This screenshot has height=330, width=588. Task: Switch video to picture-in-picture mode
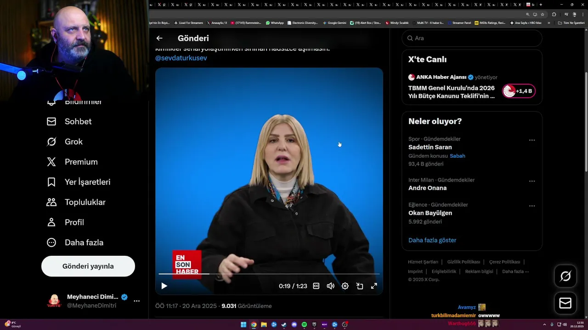click(x=360, y=286)
